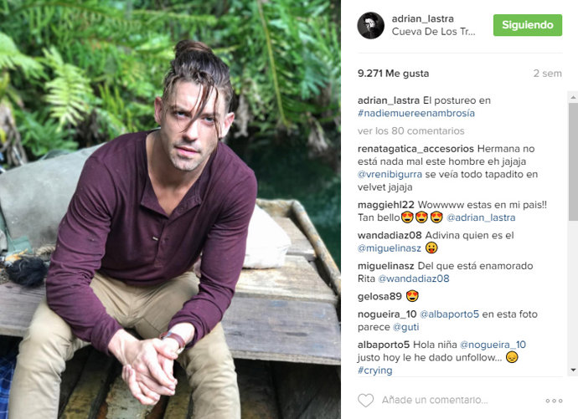The image size is (578, 419).
Task: Click scrollbar up arrow in comments
Action: click(573, 97)
